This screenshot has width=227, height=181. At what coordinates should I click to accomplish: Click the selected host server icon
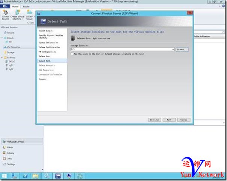73,38
